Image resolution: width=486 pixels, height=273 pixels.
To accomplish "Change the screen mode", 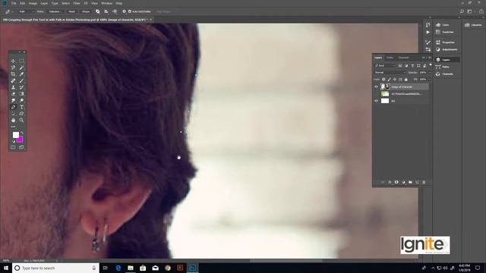I will pyautogui.click(x=21, y=147).
